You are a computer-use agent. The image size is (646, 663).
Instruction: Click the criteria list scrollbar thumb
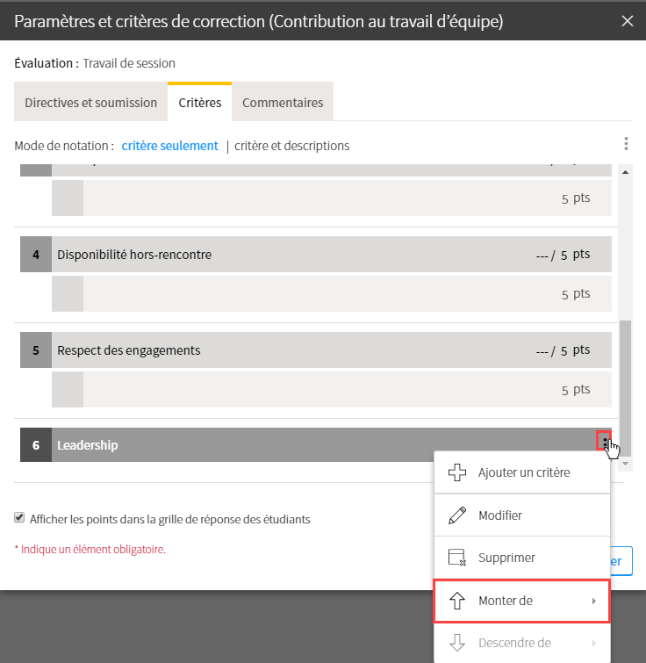pyautogui.click(x=626, y=388)
